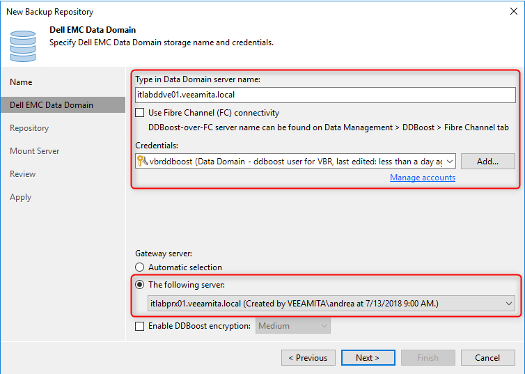Click the Cancel button

(x=488, y=357)
